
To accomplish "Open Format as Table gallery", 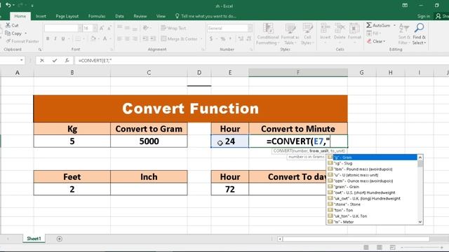I will pos(290,34).
